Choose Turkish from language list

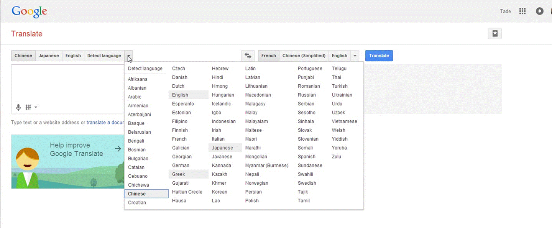pyautogui.click(x=340, y=86)
